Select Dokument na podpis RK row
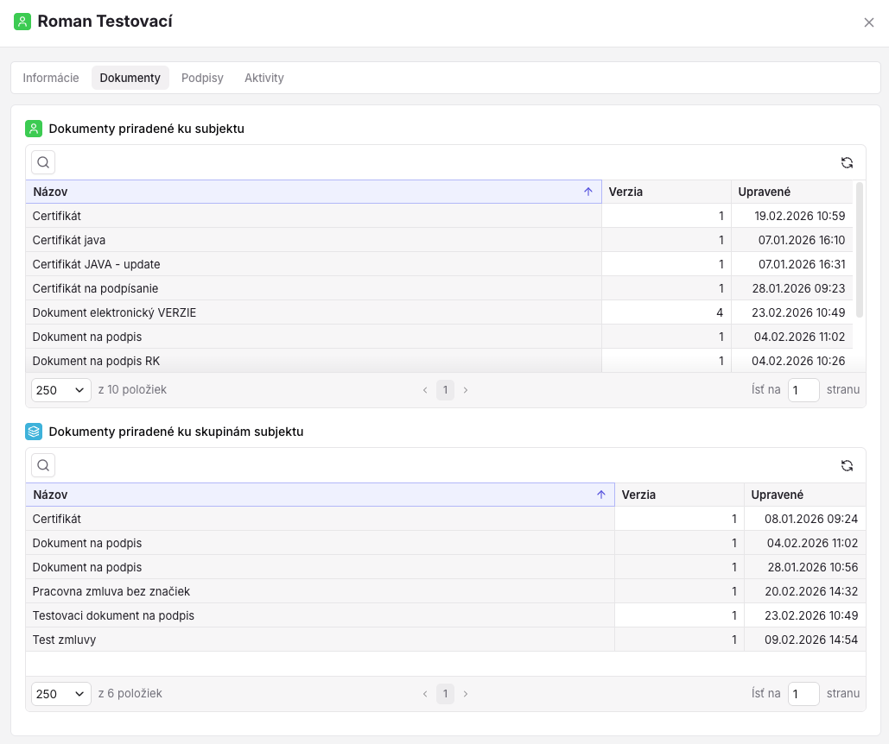The width and height of the screenshot is (889, 744). pyautogui.click(x=439, y=361)
